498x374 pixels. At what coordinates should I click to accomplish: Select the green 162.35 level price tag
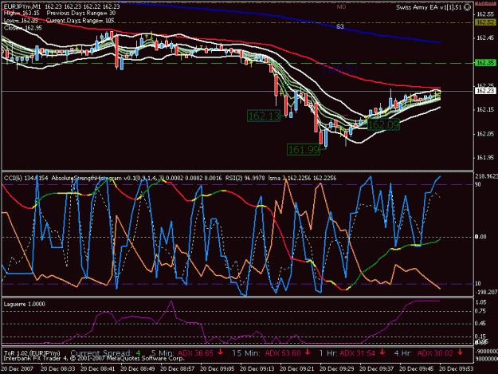click(x=485, y=63)
